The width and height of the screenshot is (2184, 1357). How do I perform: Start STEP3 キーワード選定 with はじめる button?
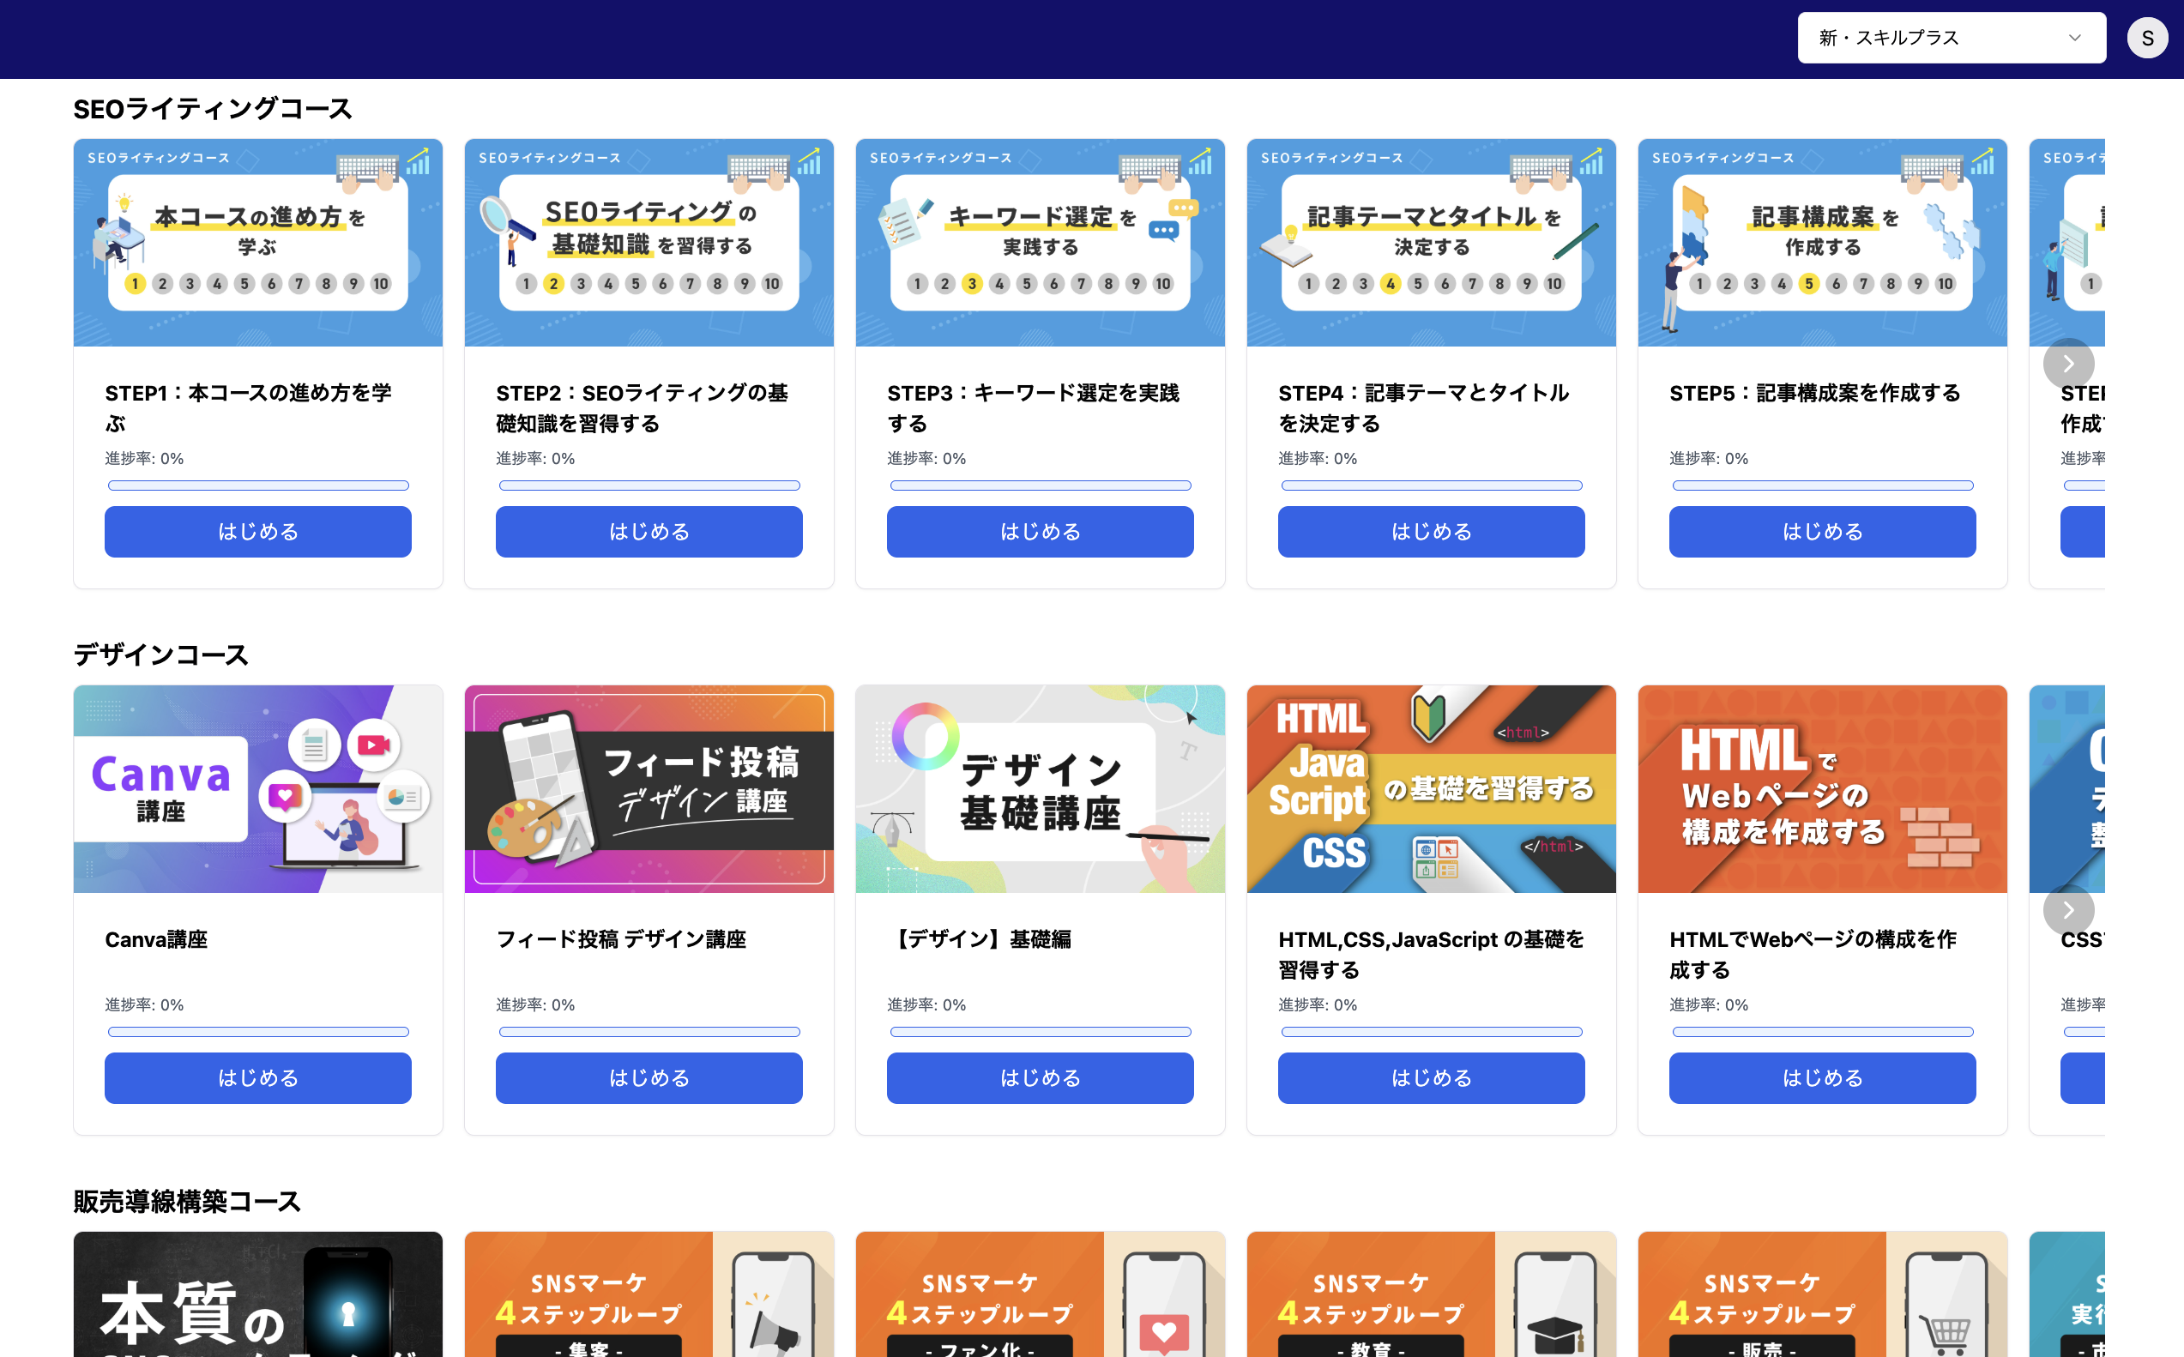pyautogui.click(x=1040, y=531)
